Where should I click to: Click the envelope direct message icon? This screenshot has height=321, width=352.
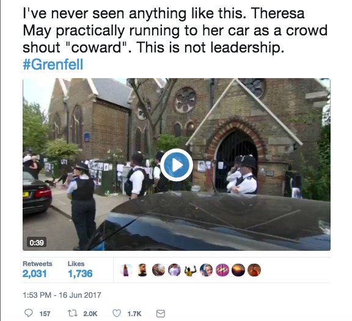(x=161, y=314)
